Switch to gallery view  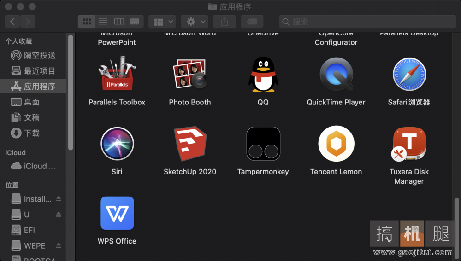(x=135, y=22)
